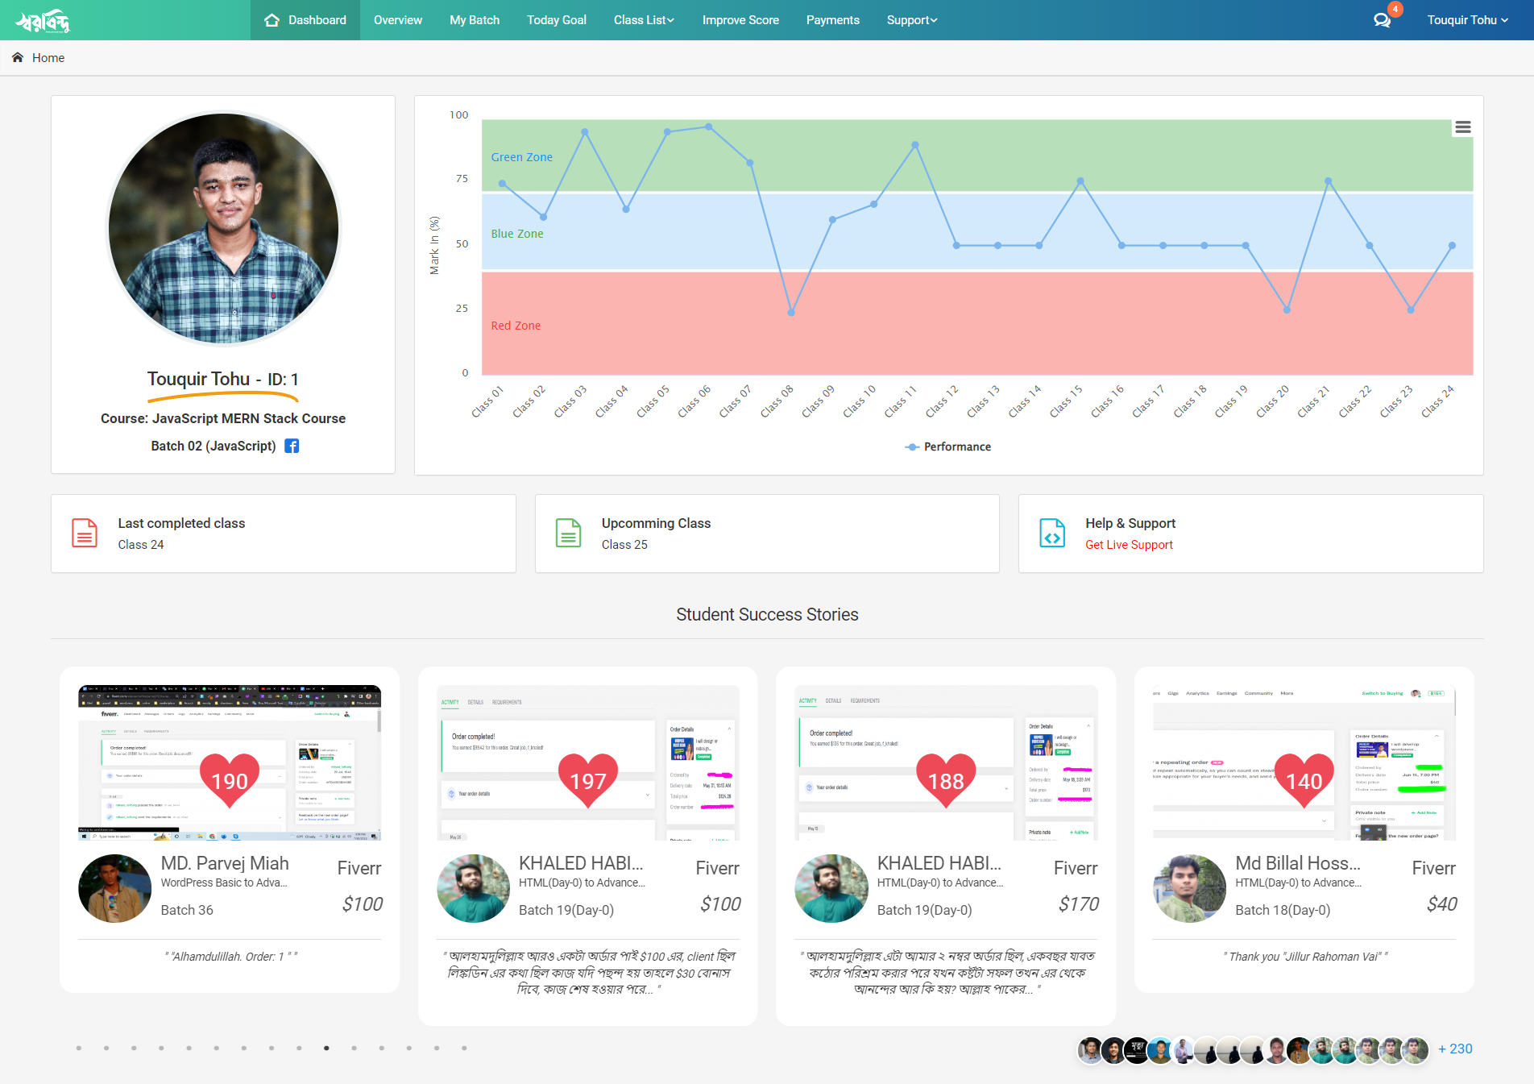1534x1084 pixels.
Task: Click the Class 08 low data point
Action: [791, 313]
